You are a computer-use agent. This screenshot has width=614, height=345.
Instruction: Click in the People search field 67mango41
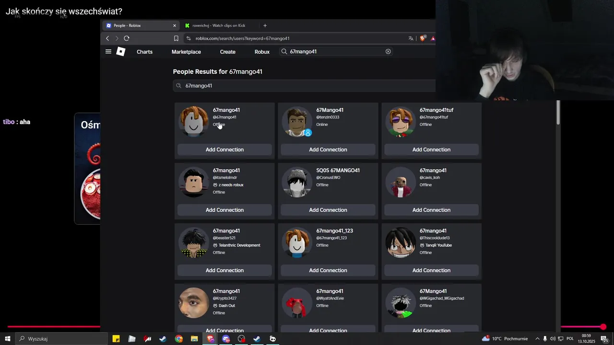pos(305,86)
